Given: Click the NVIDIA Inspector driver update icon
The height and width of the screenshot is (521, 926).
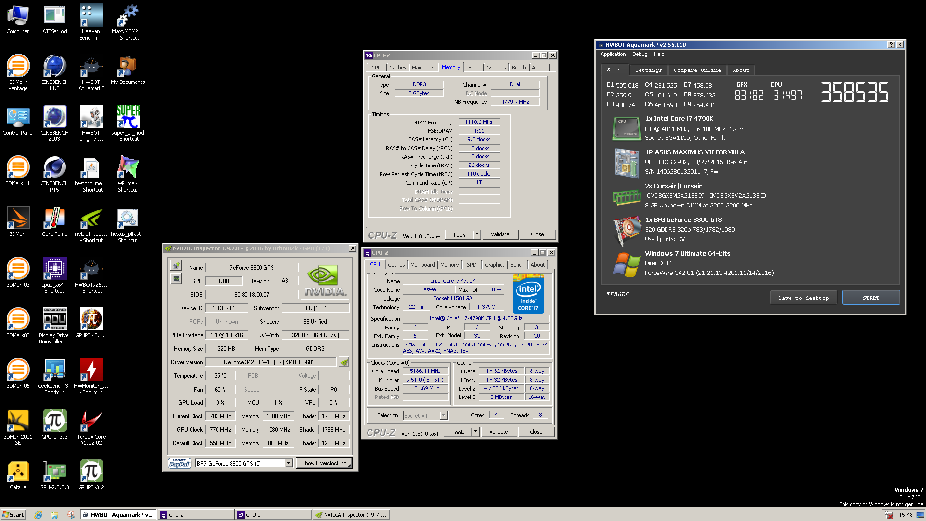Looking at the screenshot, I should pos(344,362).
